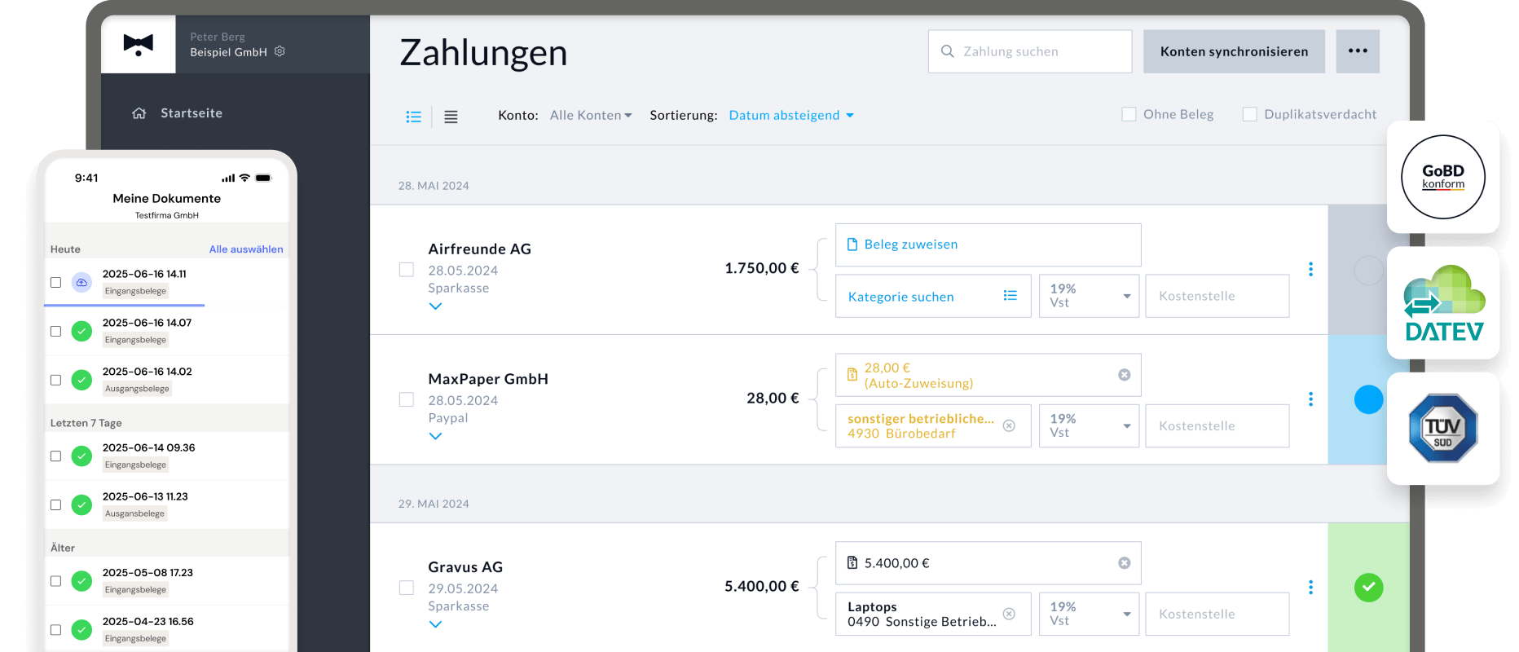Switch to detailed list view icon
The image size is (1519, 652).
tap(414, 117)
